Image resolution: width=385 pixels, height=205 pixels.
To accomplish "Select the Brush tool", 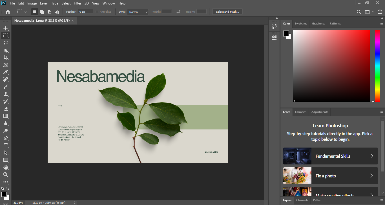I will (6, 87).
